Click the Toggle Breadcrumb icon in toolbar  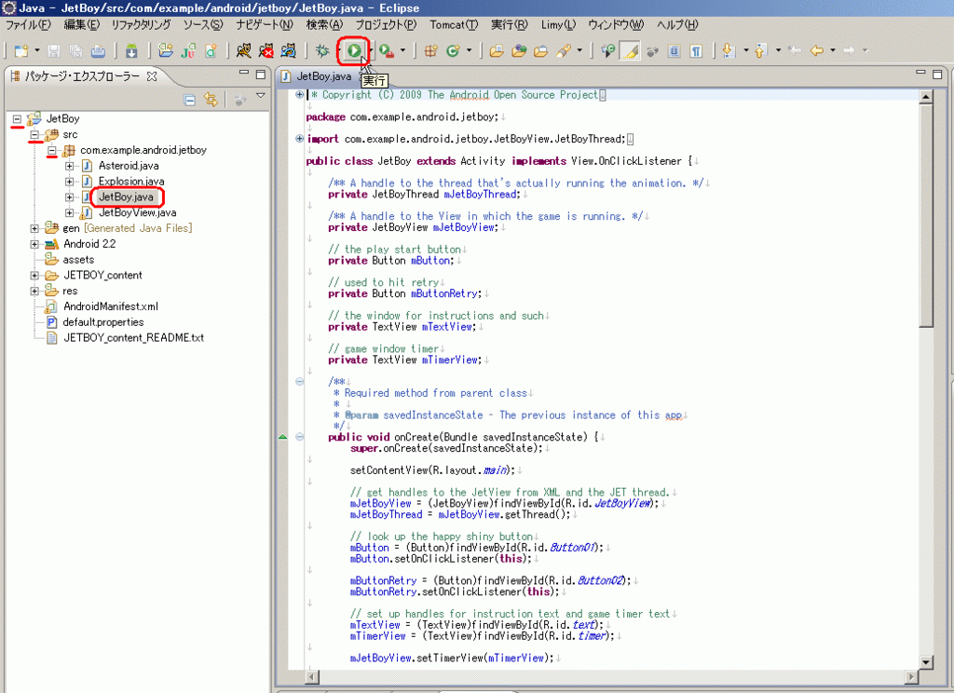pos(607,50)
